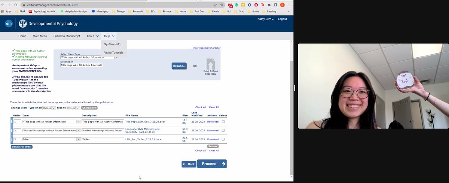Open LSM_Soc_Tables_7.28.23.docx file name

coord(143,139)
